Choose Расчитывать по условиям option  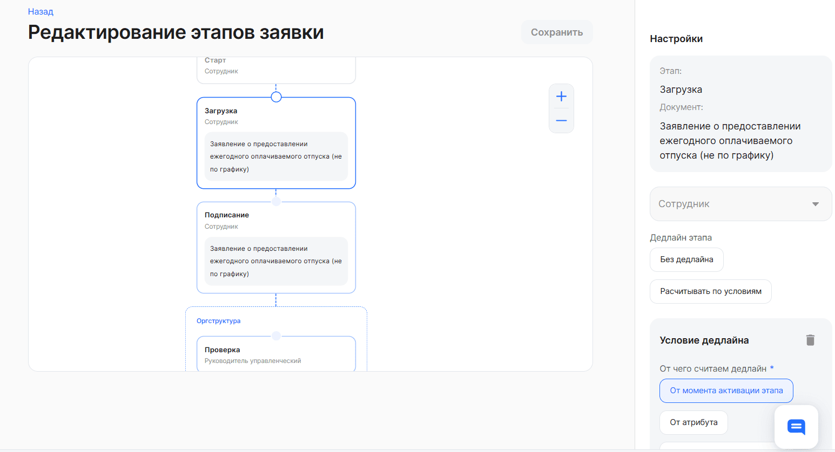(x=710, y=291)
